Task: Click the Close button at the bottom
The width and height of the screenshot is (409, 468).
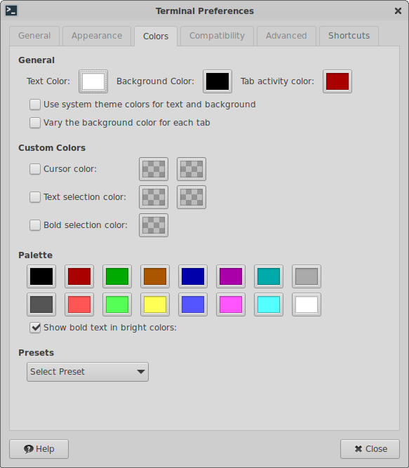Action: coord(370,449)
